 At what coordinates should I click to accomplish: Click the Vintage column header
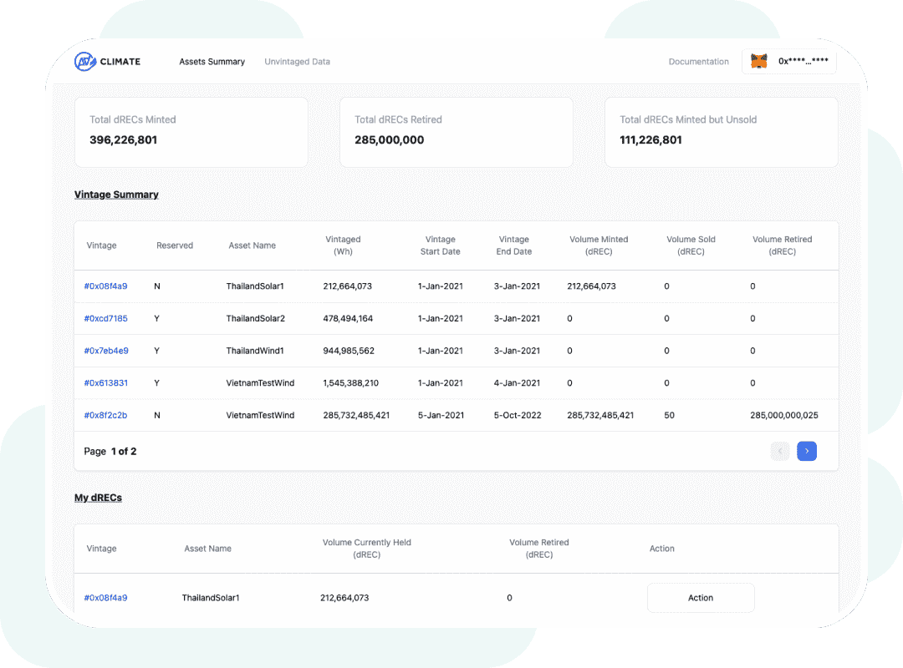coord(101,245)
